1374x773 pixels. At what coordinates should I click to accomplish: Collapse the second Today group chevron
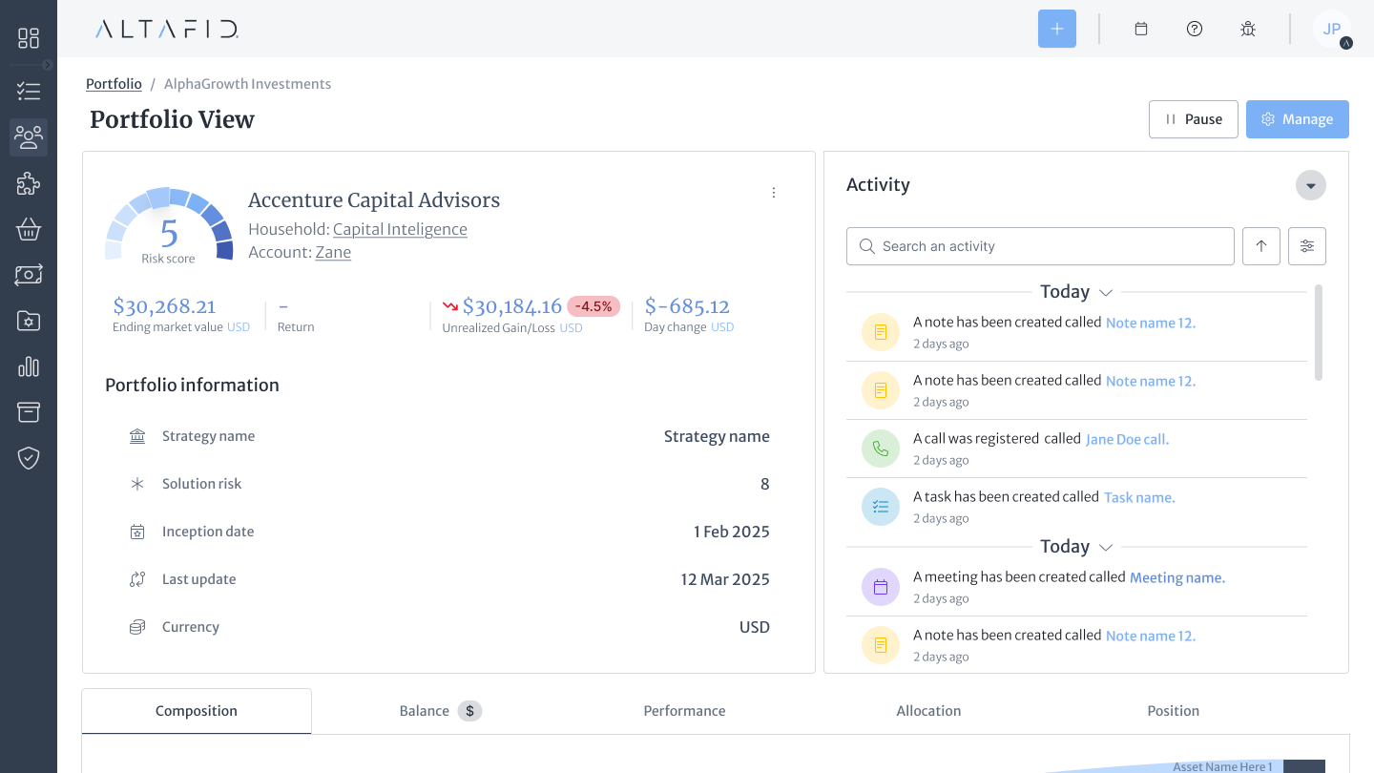[1106, 548]
